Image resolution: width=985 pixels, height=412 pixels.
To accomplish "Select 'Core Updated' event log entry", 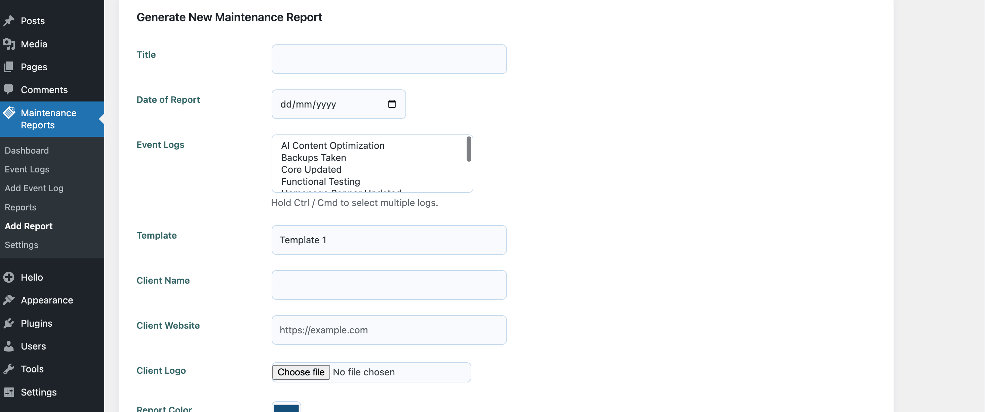I will pyautogui.click(x=311, y=169).
